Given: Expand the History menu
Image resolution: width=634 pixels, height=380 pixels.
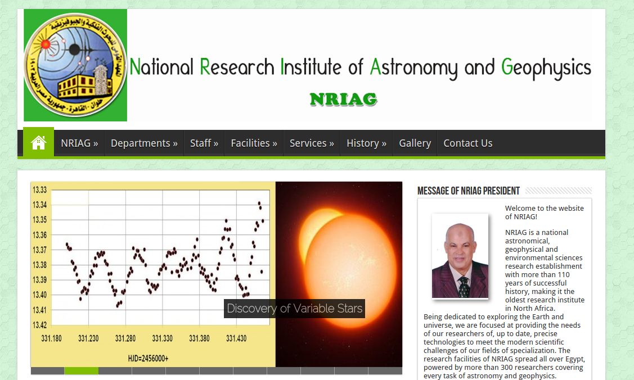Looking at the screenshot, I should tap(366, 143).
